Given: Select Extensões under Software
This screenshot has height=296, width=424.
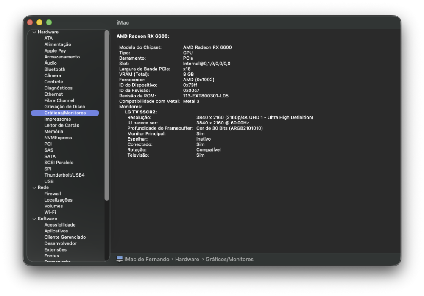Looking at the screenshot, I should (56, 249).
